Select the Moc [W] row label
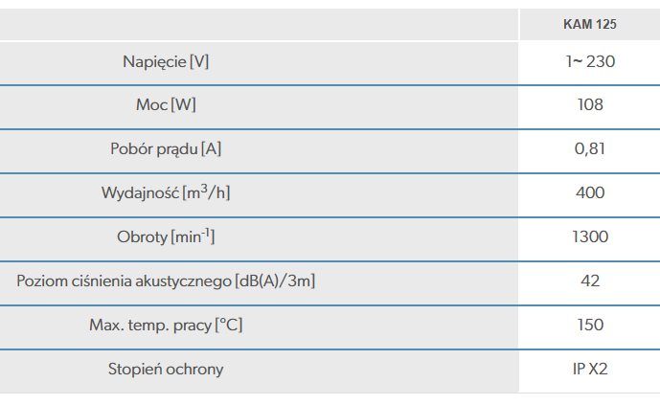The width and height of the screenshot is (660, 405). pyautogui.click(x=166, y=104)
